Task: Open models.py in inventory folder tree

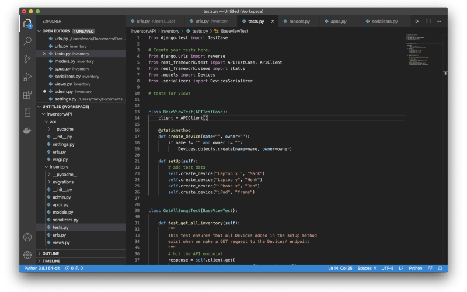Action: pyautogui.click(x=63, y=212)
